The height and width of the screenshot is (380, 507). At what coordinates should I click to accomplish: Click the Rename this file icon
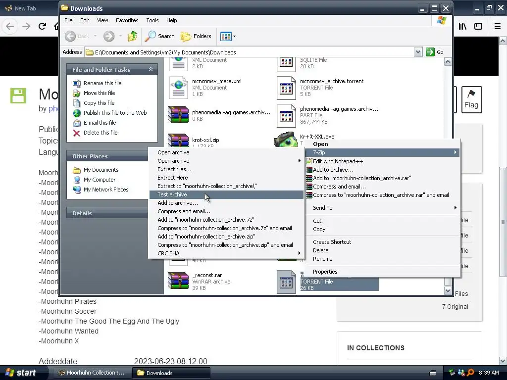(x=77, y=83)
